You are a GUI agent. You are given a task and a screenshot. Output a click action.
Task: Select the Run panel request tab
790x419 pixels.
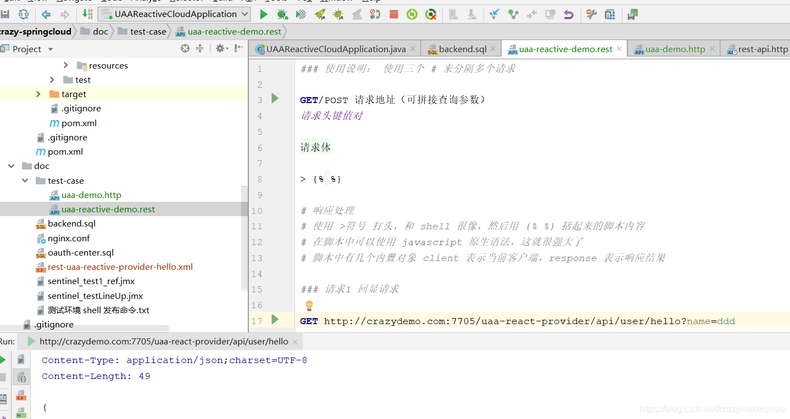[159, 342]
